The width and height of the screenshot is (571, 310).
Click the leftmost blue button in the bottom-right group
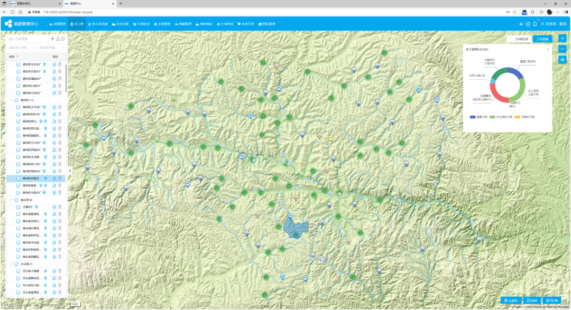[511, 300]
